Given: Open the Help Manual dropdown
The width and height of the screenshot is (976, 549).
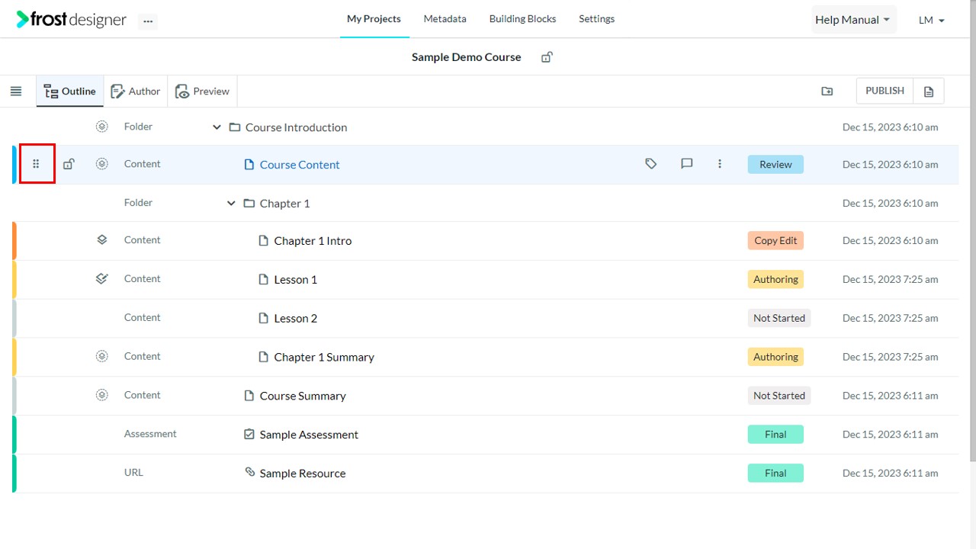Looking at the screenshot, I should (853, 20).
